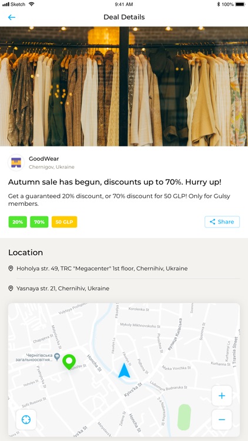Tap the GoodWear store logo
The height and width of the screenshot is (441, 248).
click(16, 162)
